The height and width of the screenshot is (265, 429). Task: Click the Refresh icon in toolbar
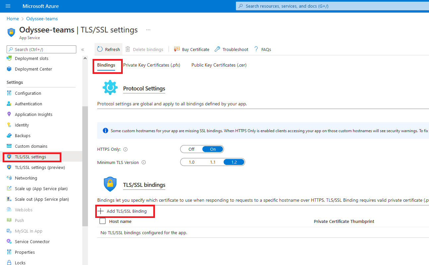coord(100,49)
